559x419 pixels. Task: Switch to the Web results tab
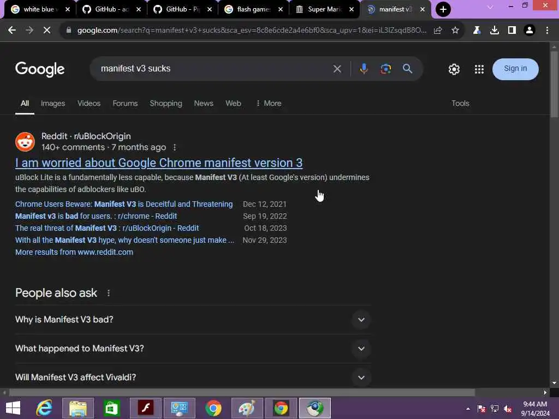233,103
